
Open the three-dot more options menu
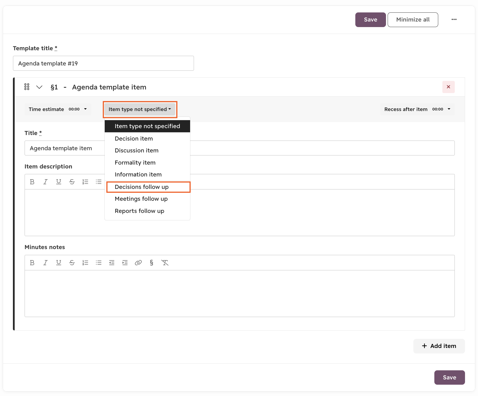point(454,20)
